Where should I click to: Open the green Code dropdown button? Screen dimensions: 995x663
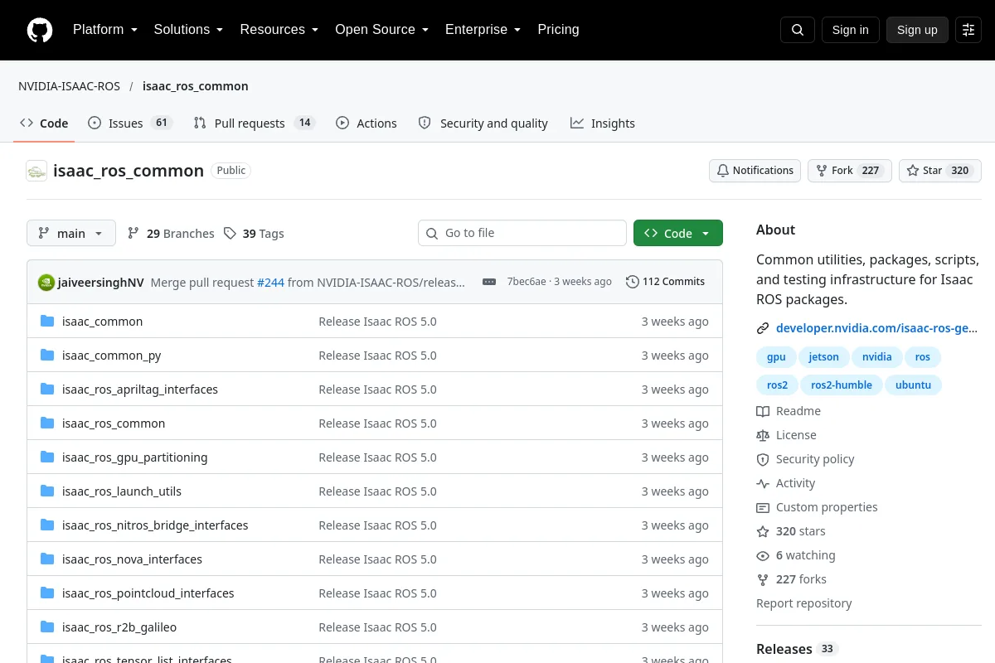678,233
